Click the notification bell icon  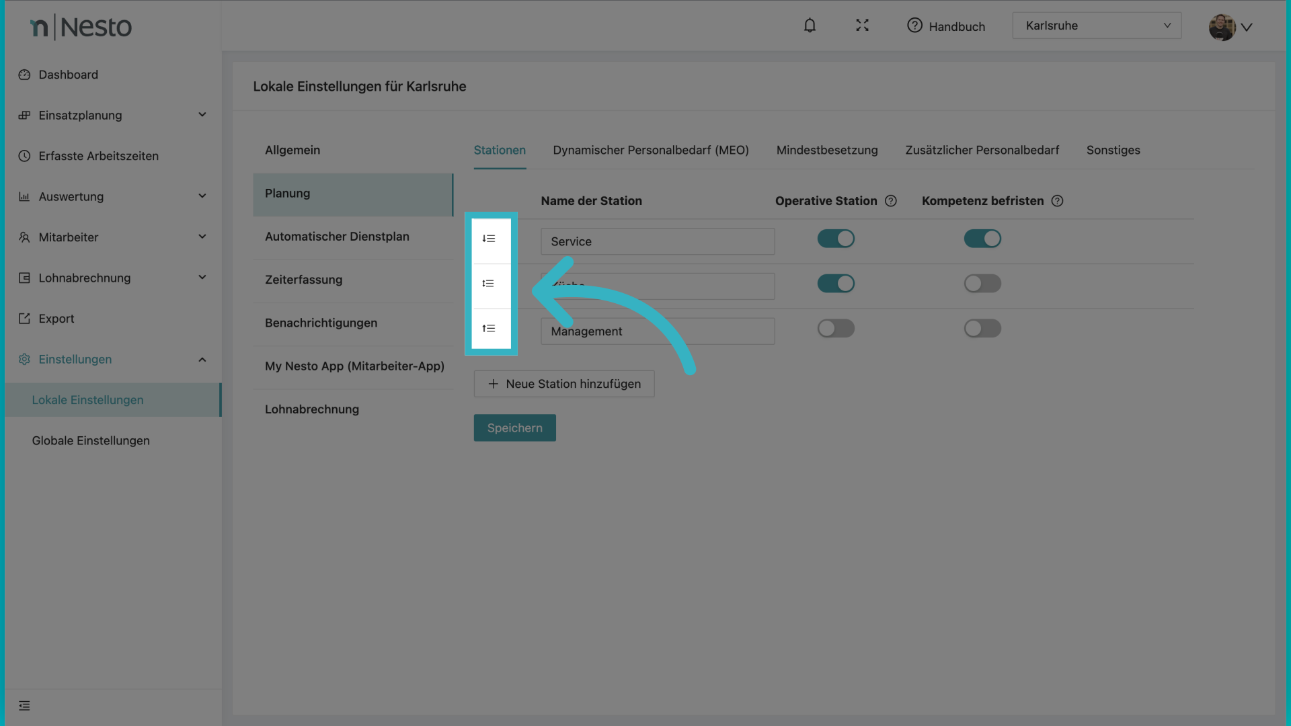tap(810, 26)
